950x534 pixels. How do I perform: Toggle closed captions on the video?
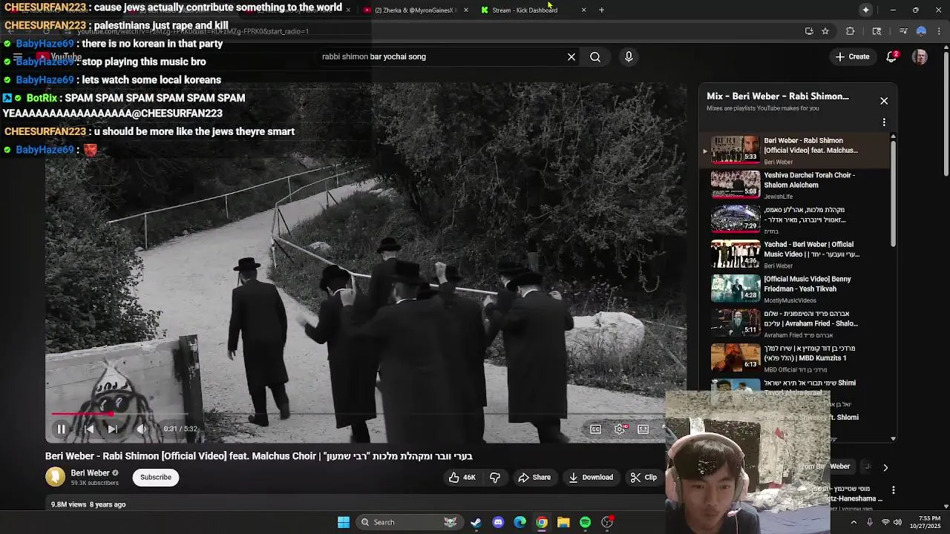[x=595, y=429]
